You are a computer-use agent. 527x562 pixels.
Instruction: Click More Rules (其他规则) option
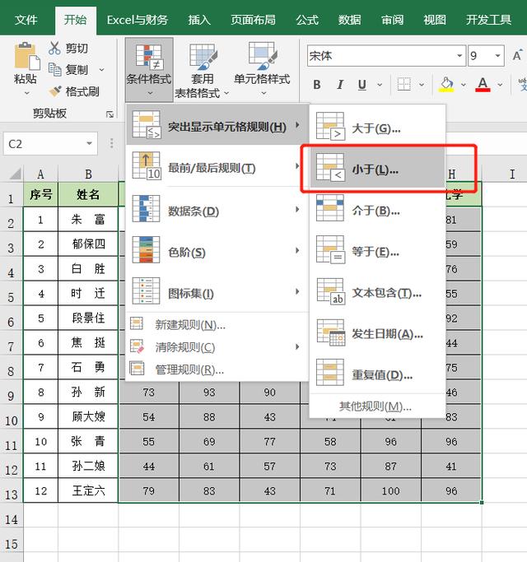(x=375, y=406)
